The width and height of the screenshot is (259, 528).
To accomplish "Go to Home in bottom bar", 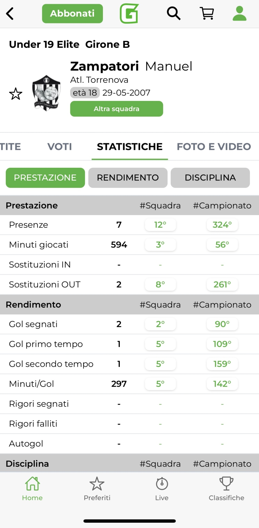I will pos(32,489).
